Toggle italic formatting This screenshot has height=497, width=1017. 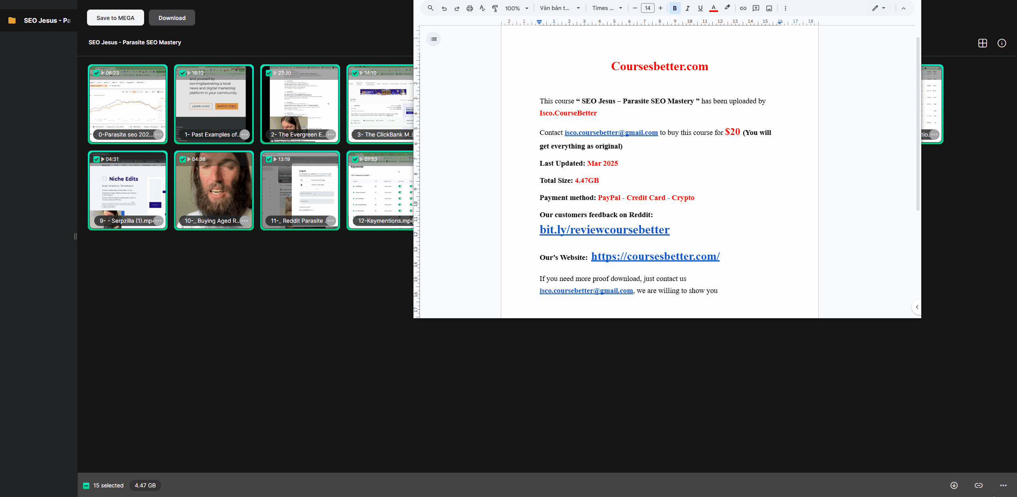687,8
